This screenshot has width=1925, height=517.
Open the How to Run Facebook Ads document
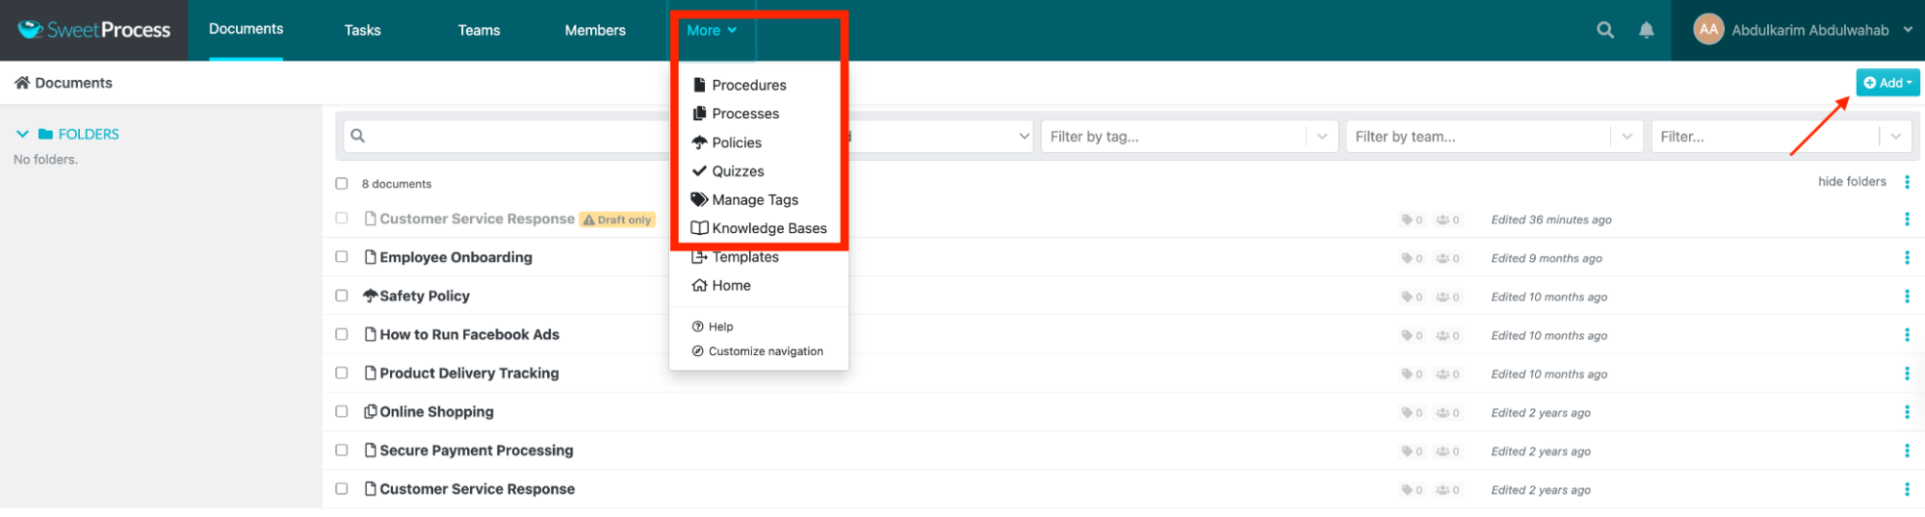(x=469, y=335)
